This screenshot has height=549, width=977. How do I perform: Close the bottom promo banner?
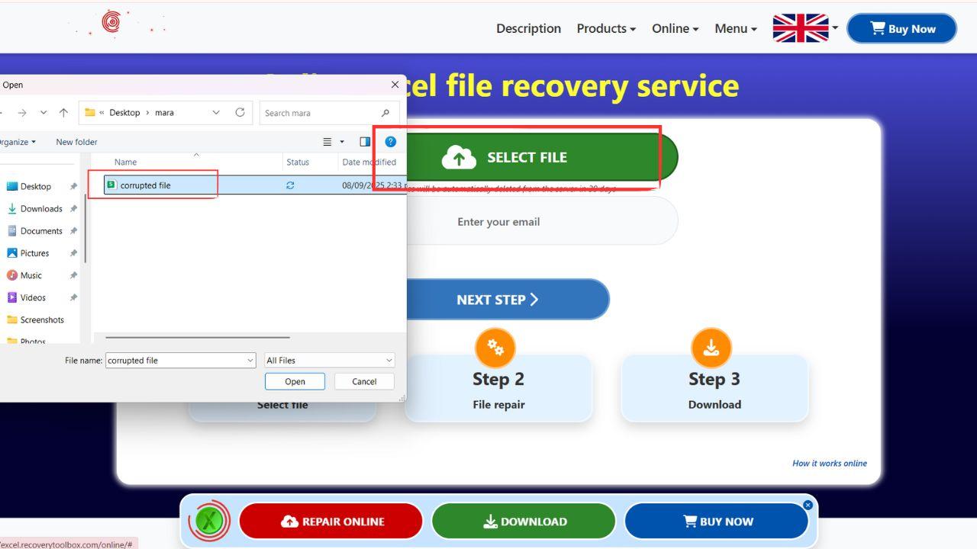(808, 505)
